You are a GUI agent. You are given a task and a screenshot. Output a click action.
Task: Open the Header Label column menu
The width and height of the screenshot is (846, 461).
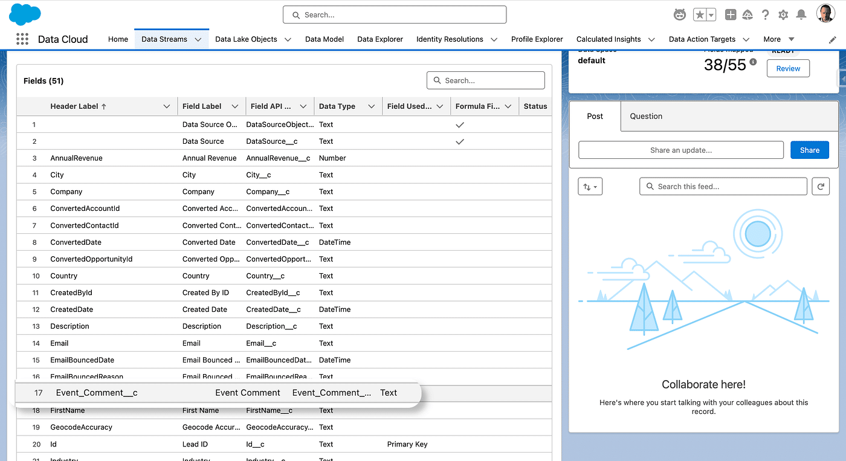pos(167,106)
